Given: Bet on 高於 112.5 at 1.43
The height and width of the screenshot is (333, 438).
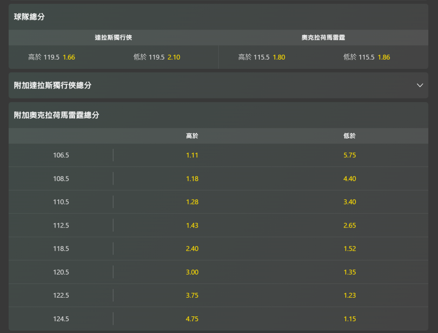Looking at the screenshot, I should coord(192,226).
